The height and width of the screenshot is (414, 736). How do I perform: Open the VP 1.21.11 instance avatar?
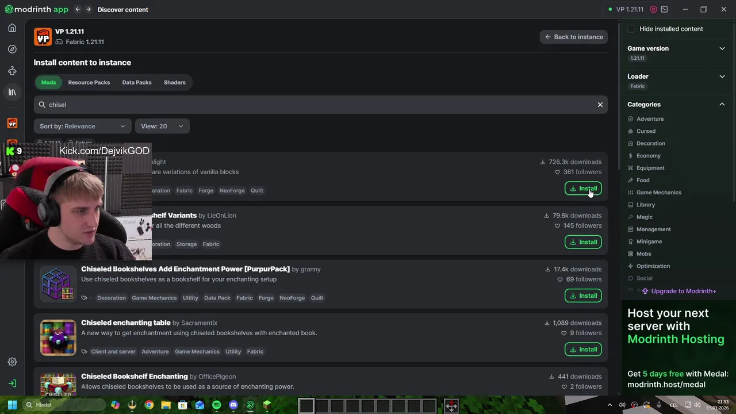[x=43, y=37]
